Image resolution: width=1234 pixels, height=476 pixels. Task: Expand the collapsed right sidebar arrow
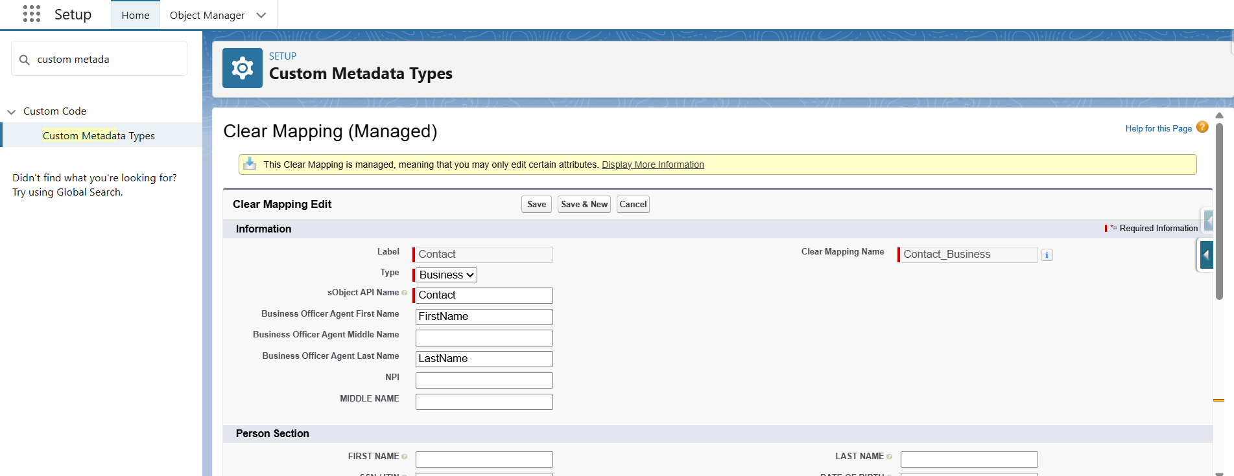[1206, 255]
